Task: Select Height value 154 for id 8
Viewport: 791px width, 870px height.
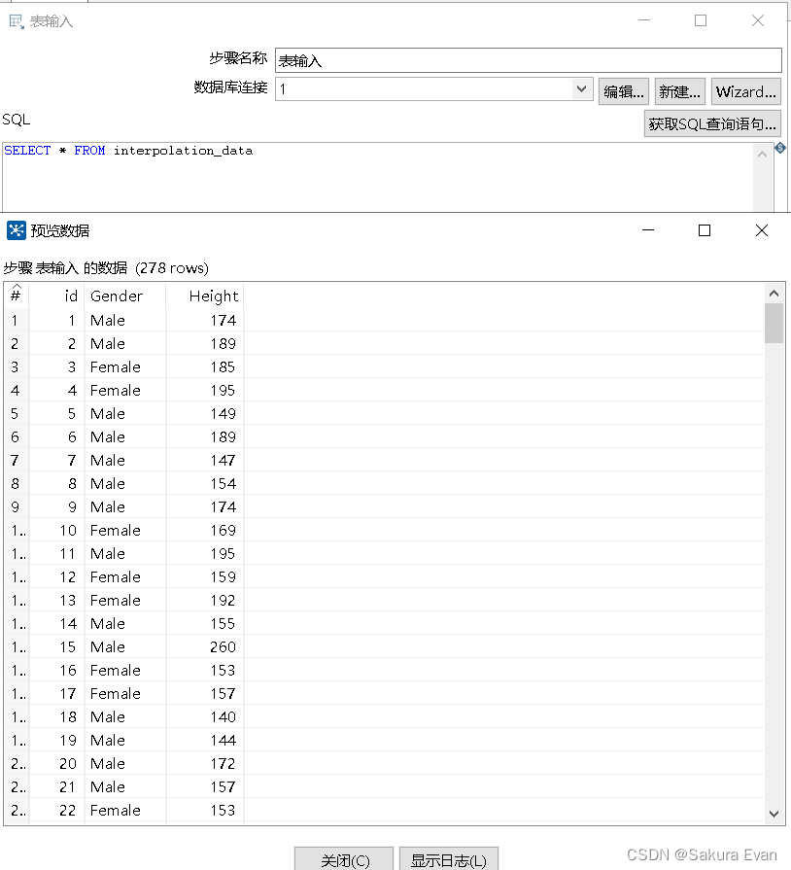Action: (x=205, y=483)
